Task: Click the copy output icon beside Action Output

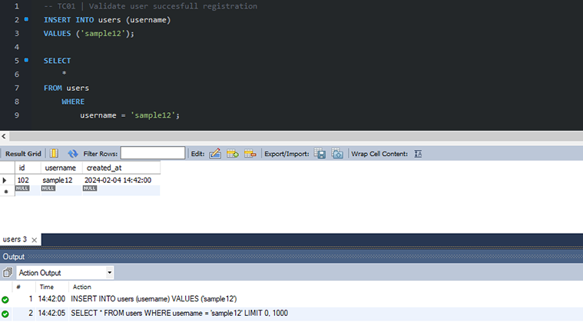Action: (8, 273)
